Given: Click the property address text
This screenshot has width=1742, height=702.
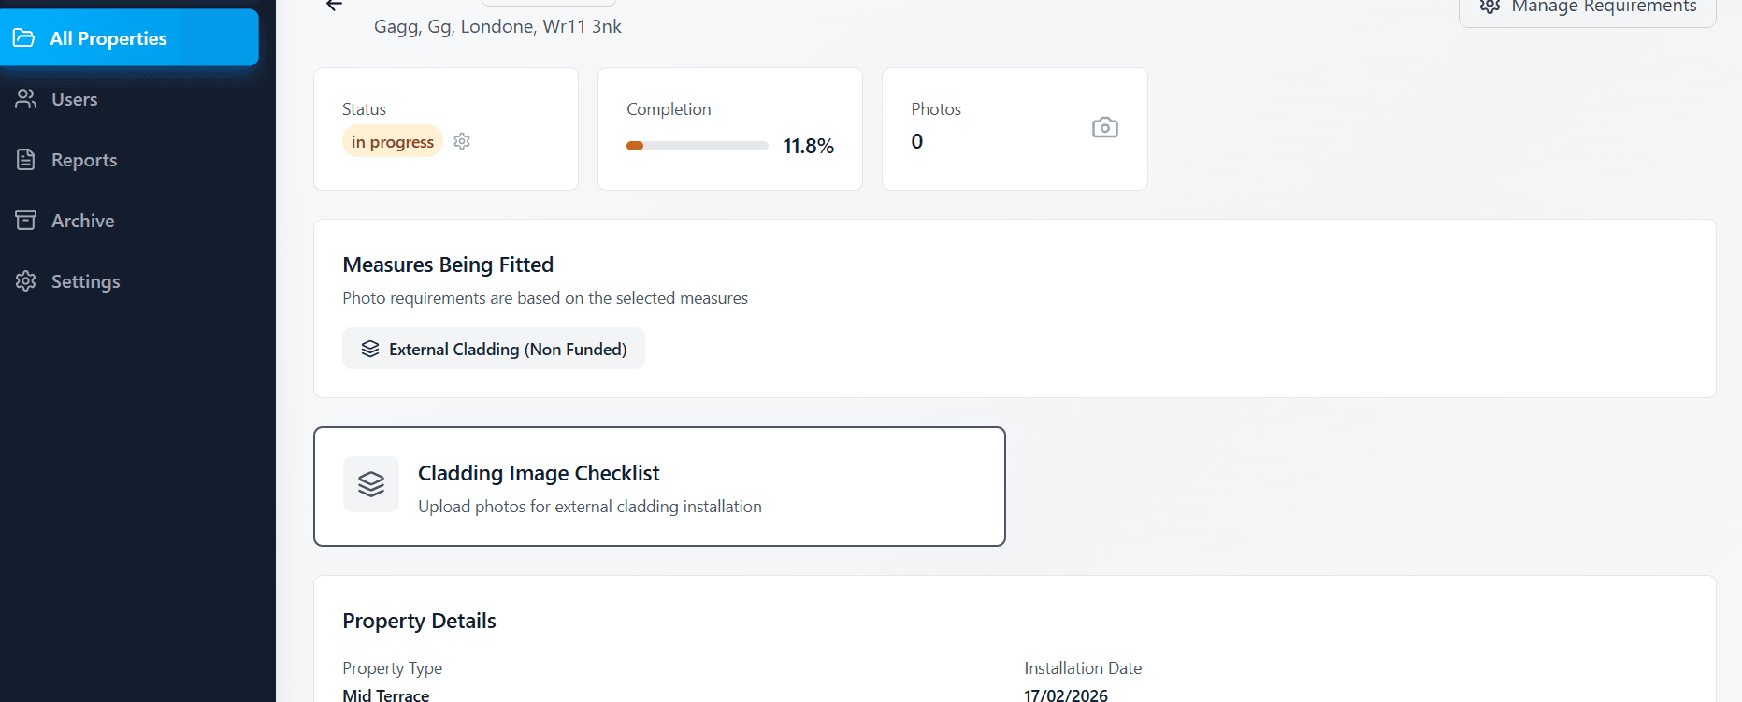Looking at the screenshot, I should tap(497, 27).
